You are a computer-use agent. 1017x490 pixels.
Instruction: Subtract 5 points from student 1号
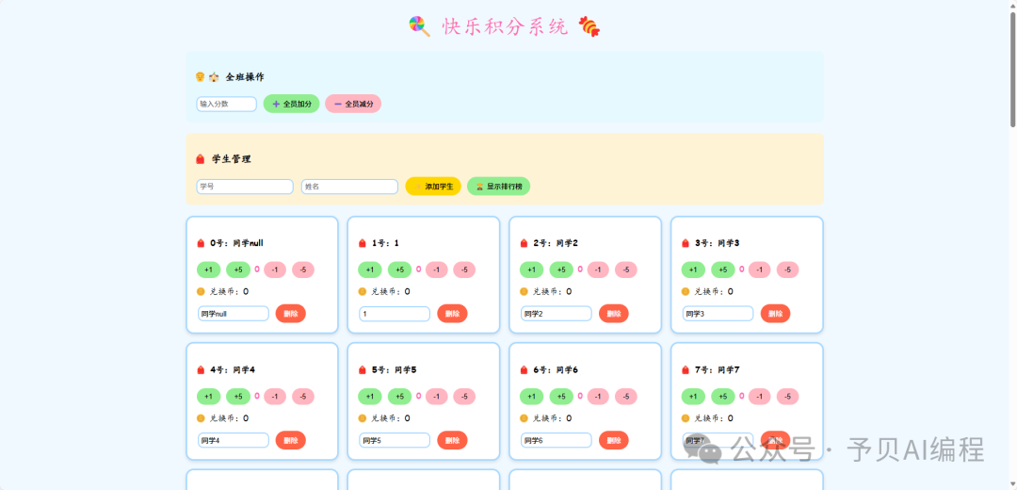click(465, 269)
